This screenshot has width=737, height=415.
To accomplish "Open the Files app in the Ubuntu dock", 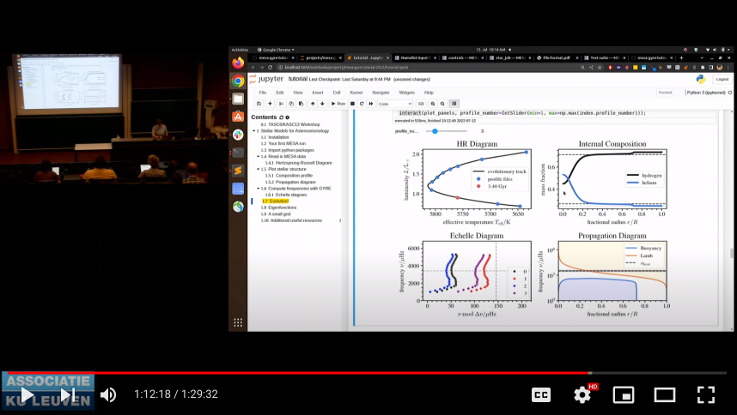I will [238, 99].
